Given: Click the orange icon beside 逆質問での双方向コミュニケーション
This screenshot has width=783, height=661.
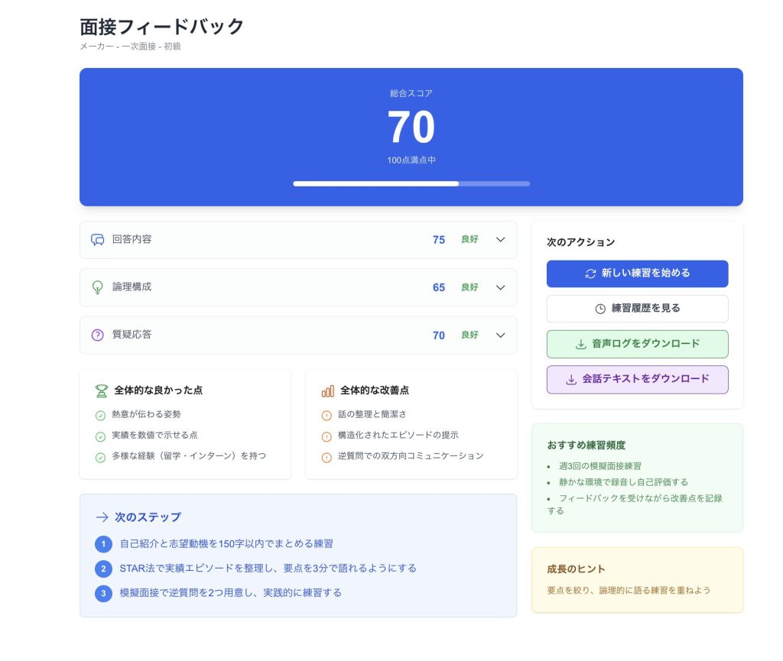Looking at the screenshot, I should click(327, 457).
